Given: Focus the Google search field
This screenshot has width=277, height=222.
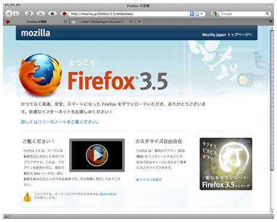Looking at the screenshot, I should (242, 14).
